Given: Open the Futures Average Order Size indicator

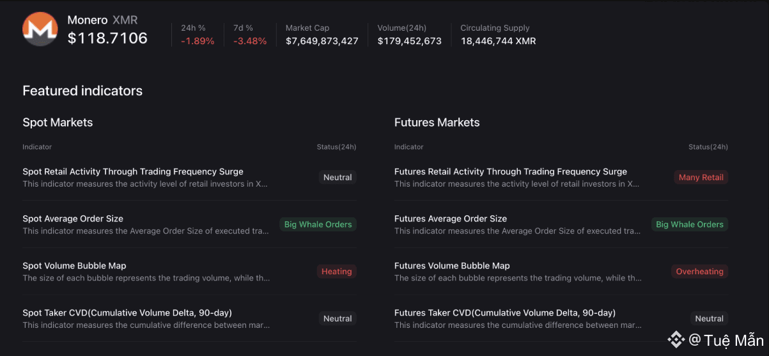Looking at the screenshot, I should point(450,219).
